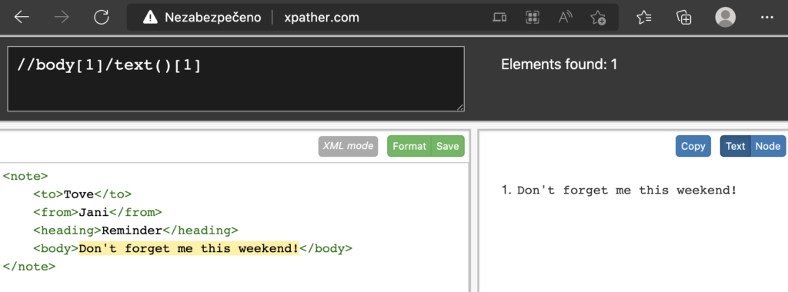Copy the results with the Copy button
The height and width of the screenshot is (292, 788).
click(x=693, y=146)
